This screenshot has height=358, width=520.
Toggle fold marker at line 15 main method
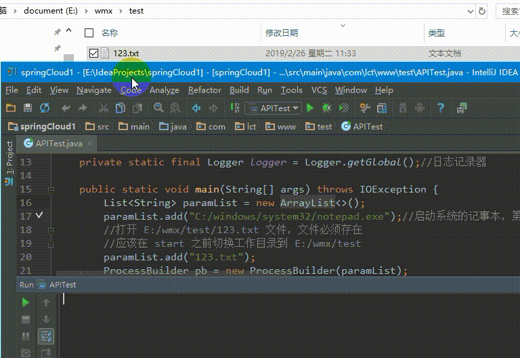[51, 190]
